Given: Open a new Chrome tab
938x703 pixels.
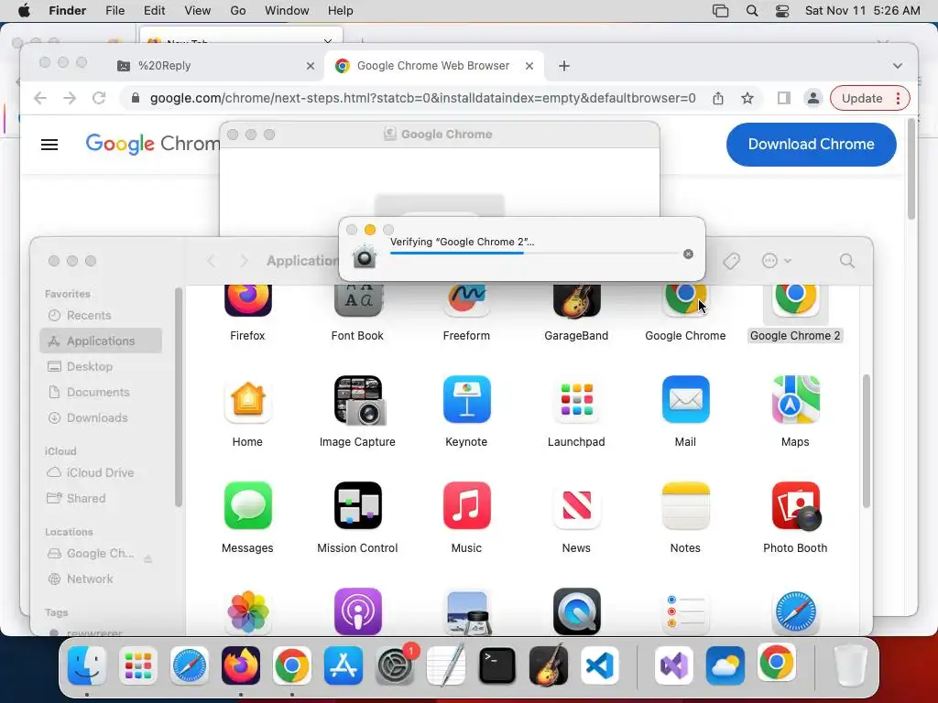Looking at the screenshot, I should pos(564,66).
